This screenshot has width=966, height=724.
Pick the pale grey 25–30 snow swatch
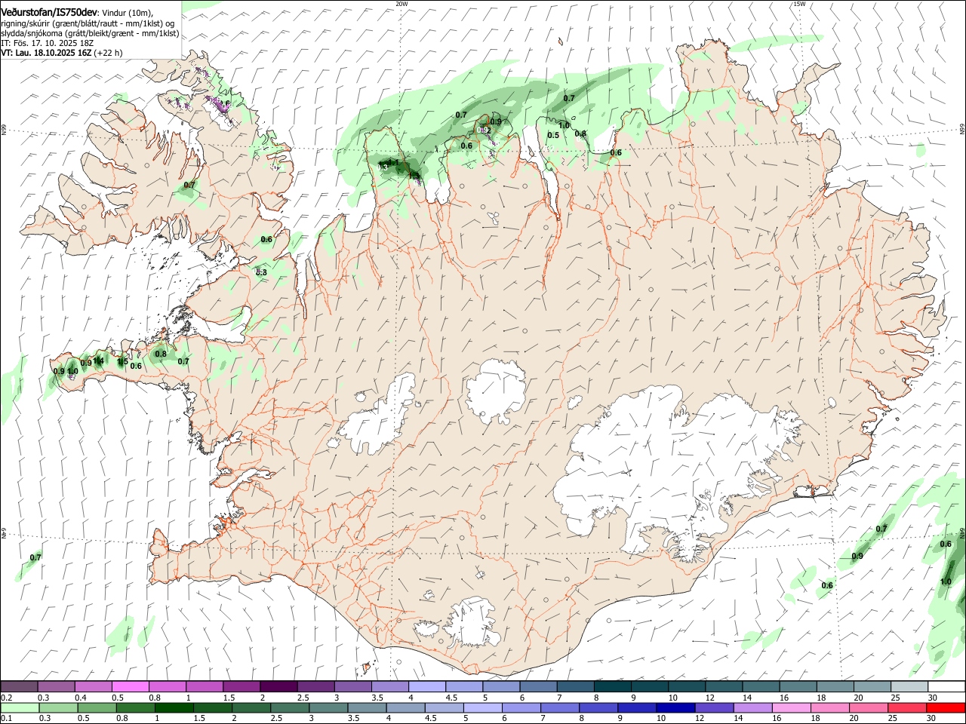pyautogui.click(x=910, y=686)
